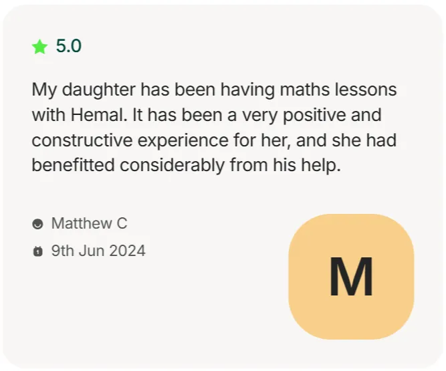446x371 pixels.
Task: Click the word considerably in the review
Action: pyautogui.click(x=173, y=166)
